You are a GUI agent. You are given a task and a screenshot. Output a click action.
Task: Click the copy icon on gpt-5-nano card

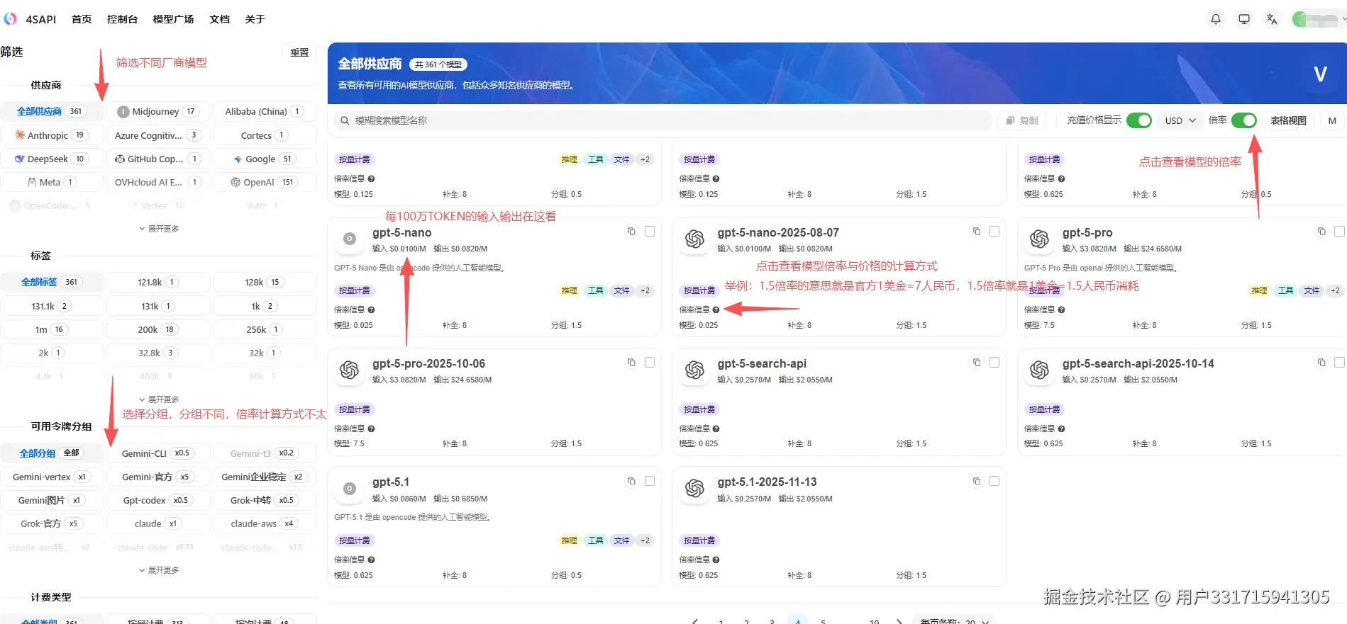[631, 232]
